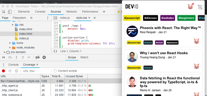Click the pretty print braces icon

click(55, 51)
